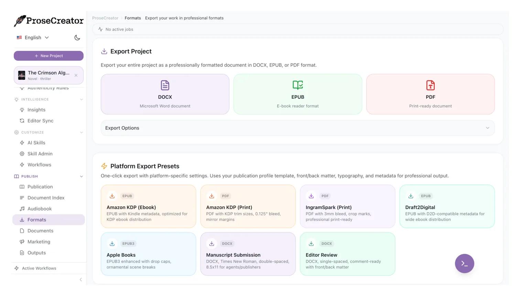Click the download icon on Amazon KDP Ebook preset

coord(112,196)
